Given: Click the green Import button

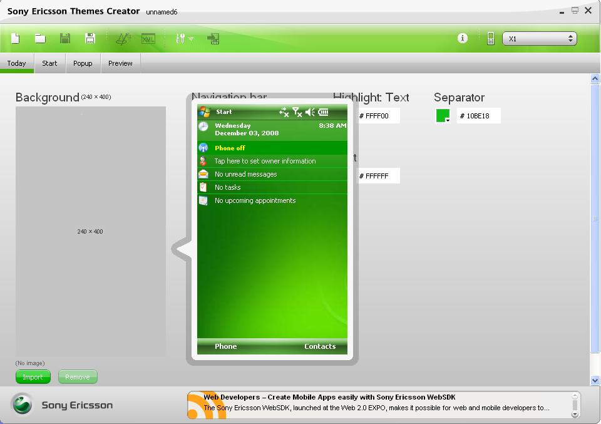Looking at the screenshot, I should [x=33, y=377].
